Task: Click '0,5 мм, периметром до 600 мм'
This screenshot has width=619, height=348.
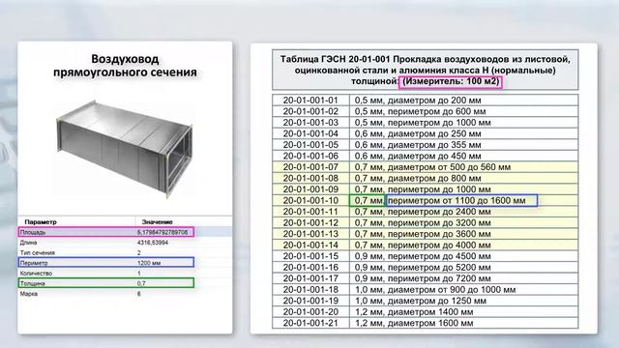Action: pos(420,111)
